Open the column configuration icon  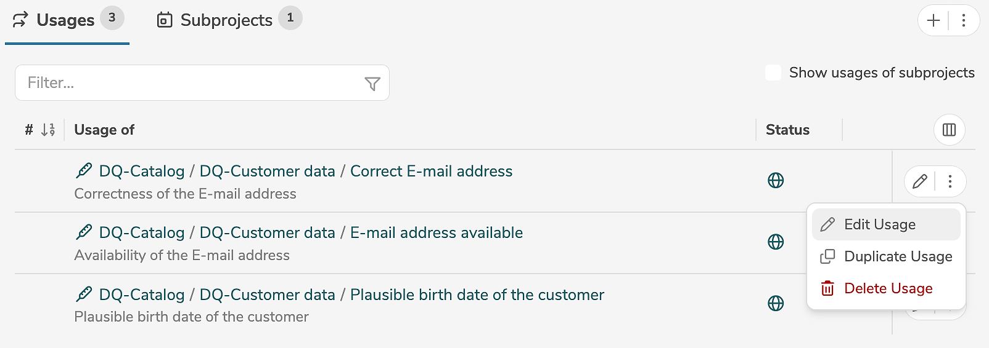pos(949,130)
